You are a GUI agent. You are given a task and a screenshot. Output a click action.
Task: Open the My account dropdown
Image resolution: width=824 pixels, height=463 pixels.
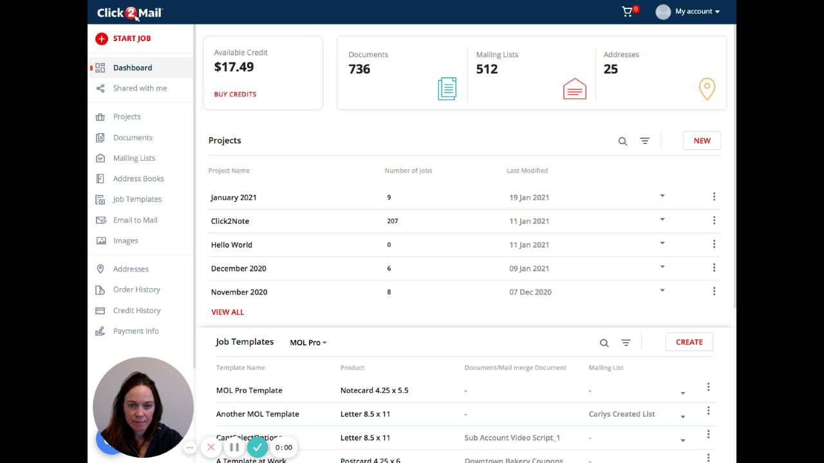(x=697, y=12)
